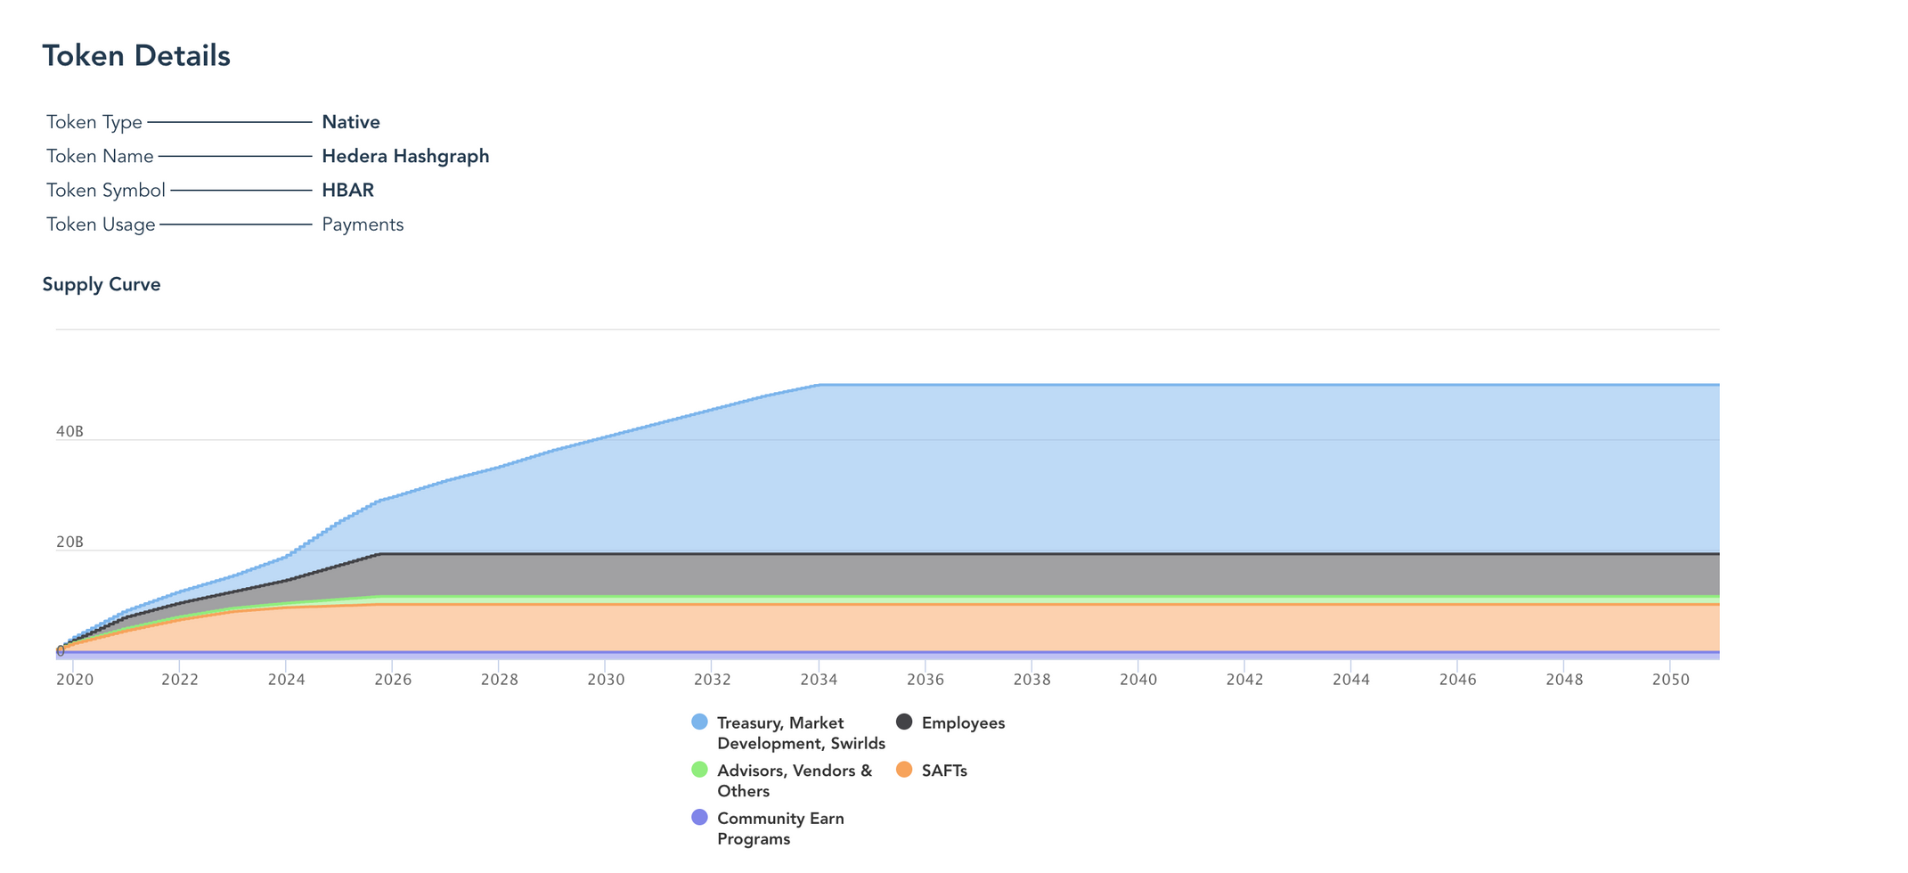
Task: Click the green Advisors legend color dot
Action: point(699,770)
